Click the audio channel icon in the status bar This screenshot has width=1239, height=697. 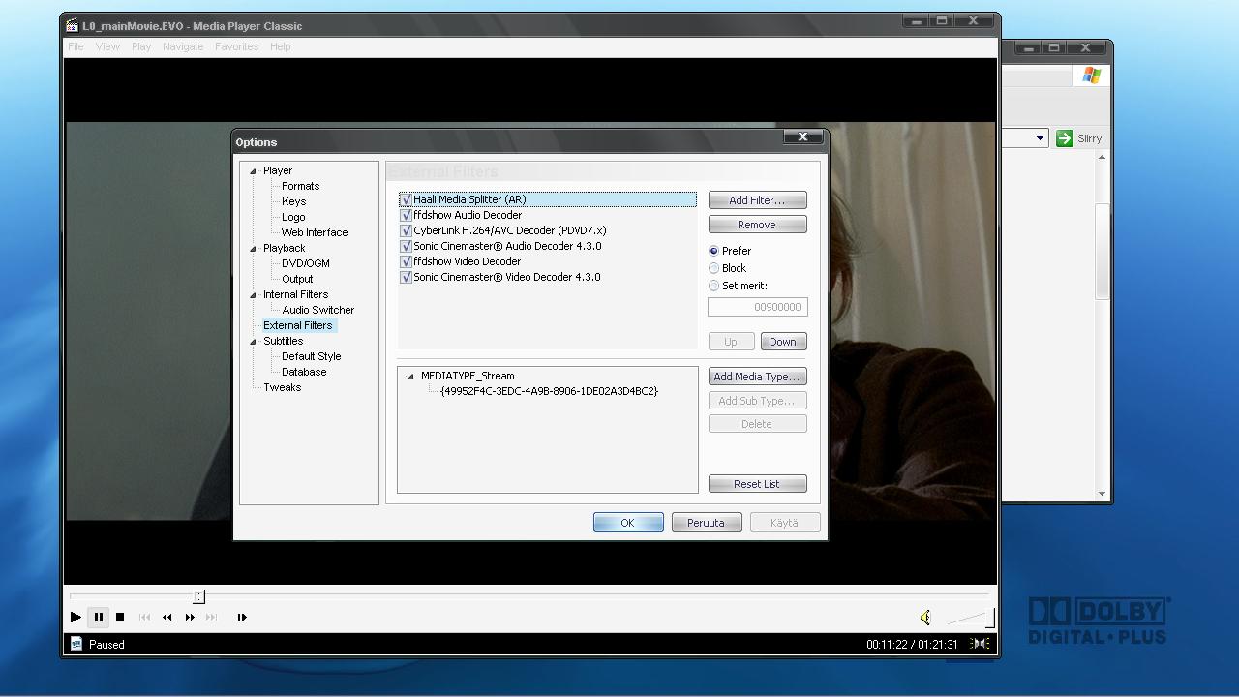tap(981, 644)
